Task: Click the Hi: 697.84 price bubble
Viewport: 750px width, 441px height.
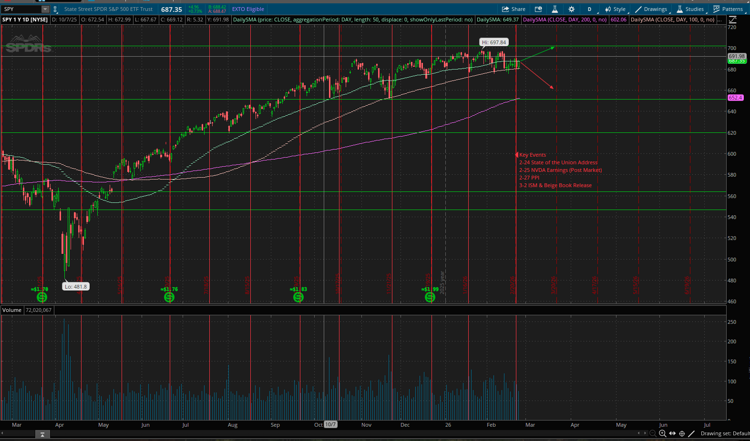Action: point(494,42)
